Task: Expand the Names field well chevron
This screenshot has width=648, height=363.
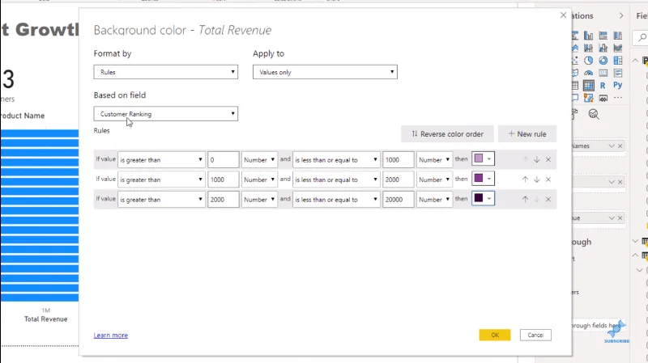Action: (x=612, y=146)
